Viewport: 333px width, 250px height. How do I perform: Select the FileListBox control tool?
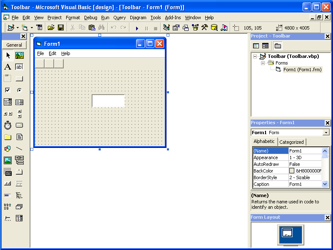pyautogui.click(x=19, y=137)
